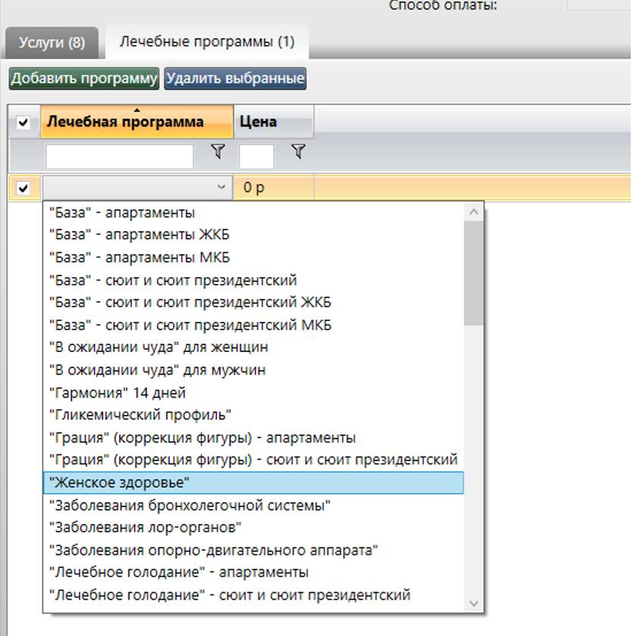Choose "Гликемический профиль" program option
Image resolution: width=633 pixels, height=636 pixels.
coord(141,415)
